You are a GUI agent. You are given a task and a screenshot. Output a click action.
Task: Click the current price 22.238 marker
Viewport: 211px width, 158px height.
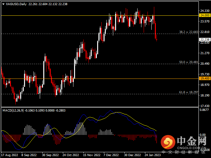[205, 40]
